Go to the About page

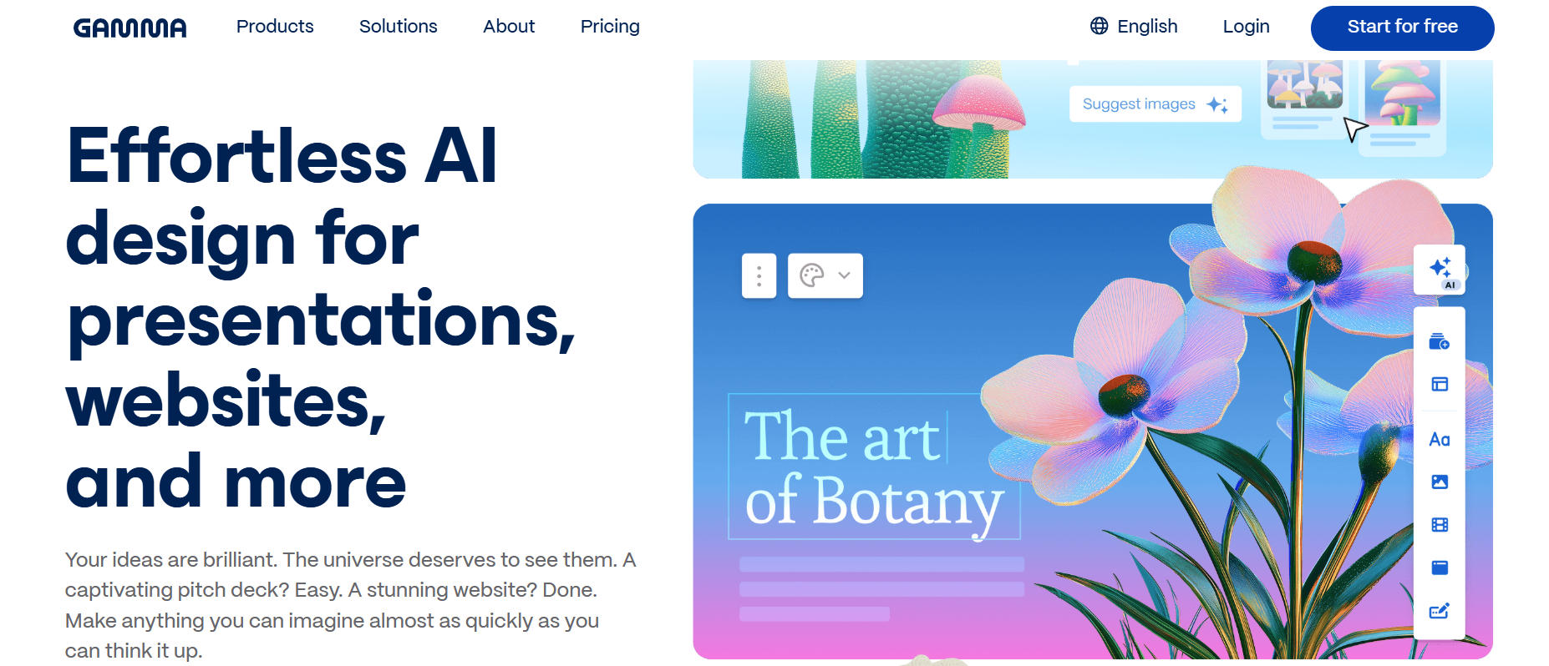[508, 27]
